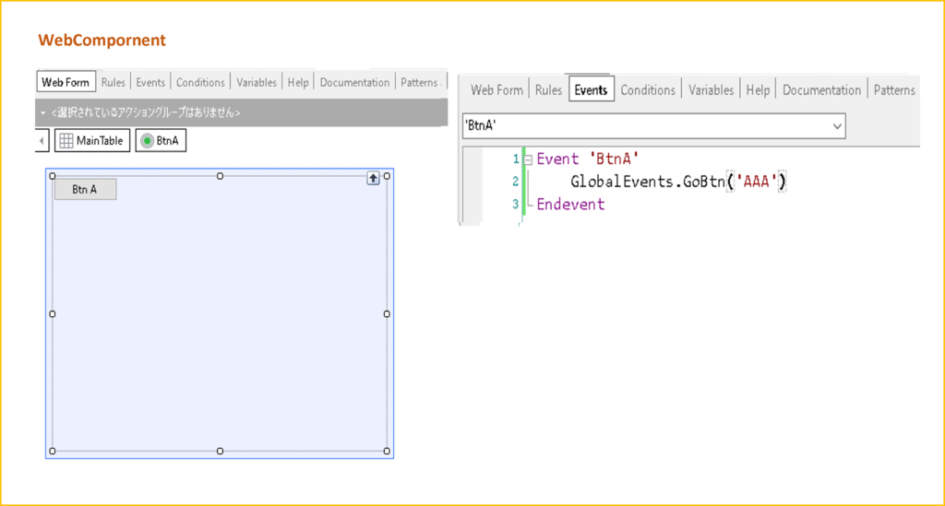
Task: Click the Endevent keyword line
Action: click(570, 204)
